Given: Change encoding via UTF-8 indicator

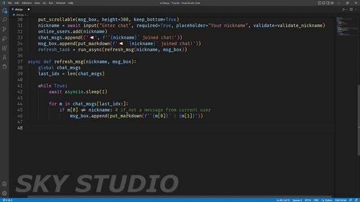Looking at the screenshot, I should coord(308,200).
